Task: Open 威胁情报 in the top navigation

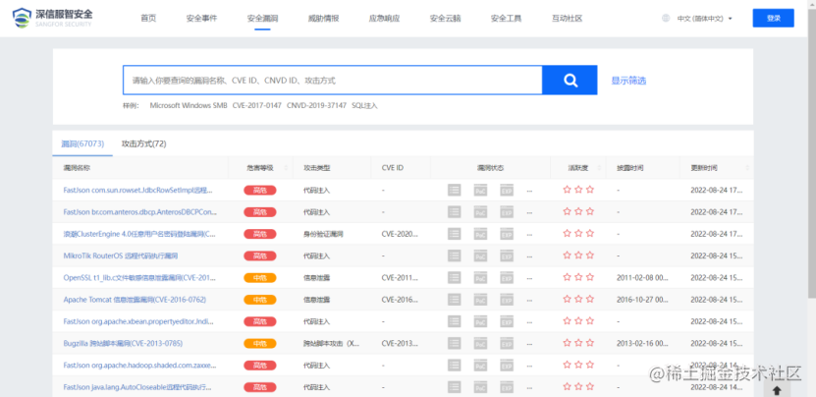Action: [323, 19]
